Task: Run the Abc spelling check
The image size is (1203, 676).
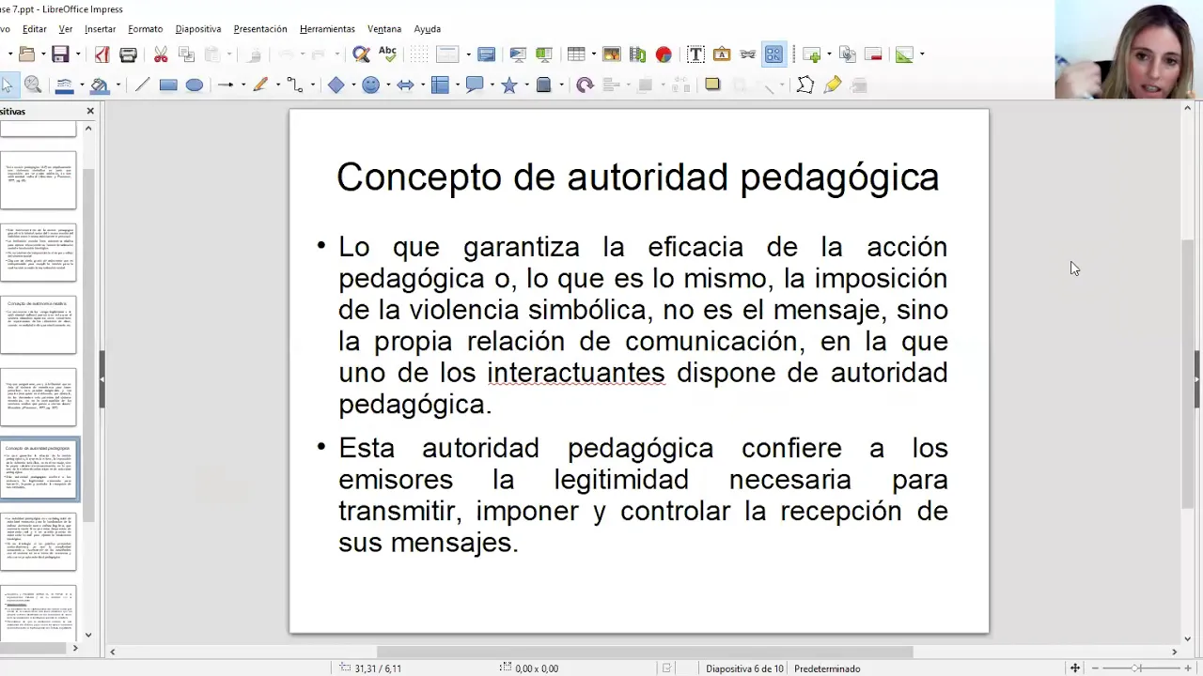Action: (x=387, y=54)
